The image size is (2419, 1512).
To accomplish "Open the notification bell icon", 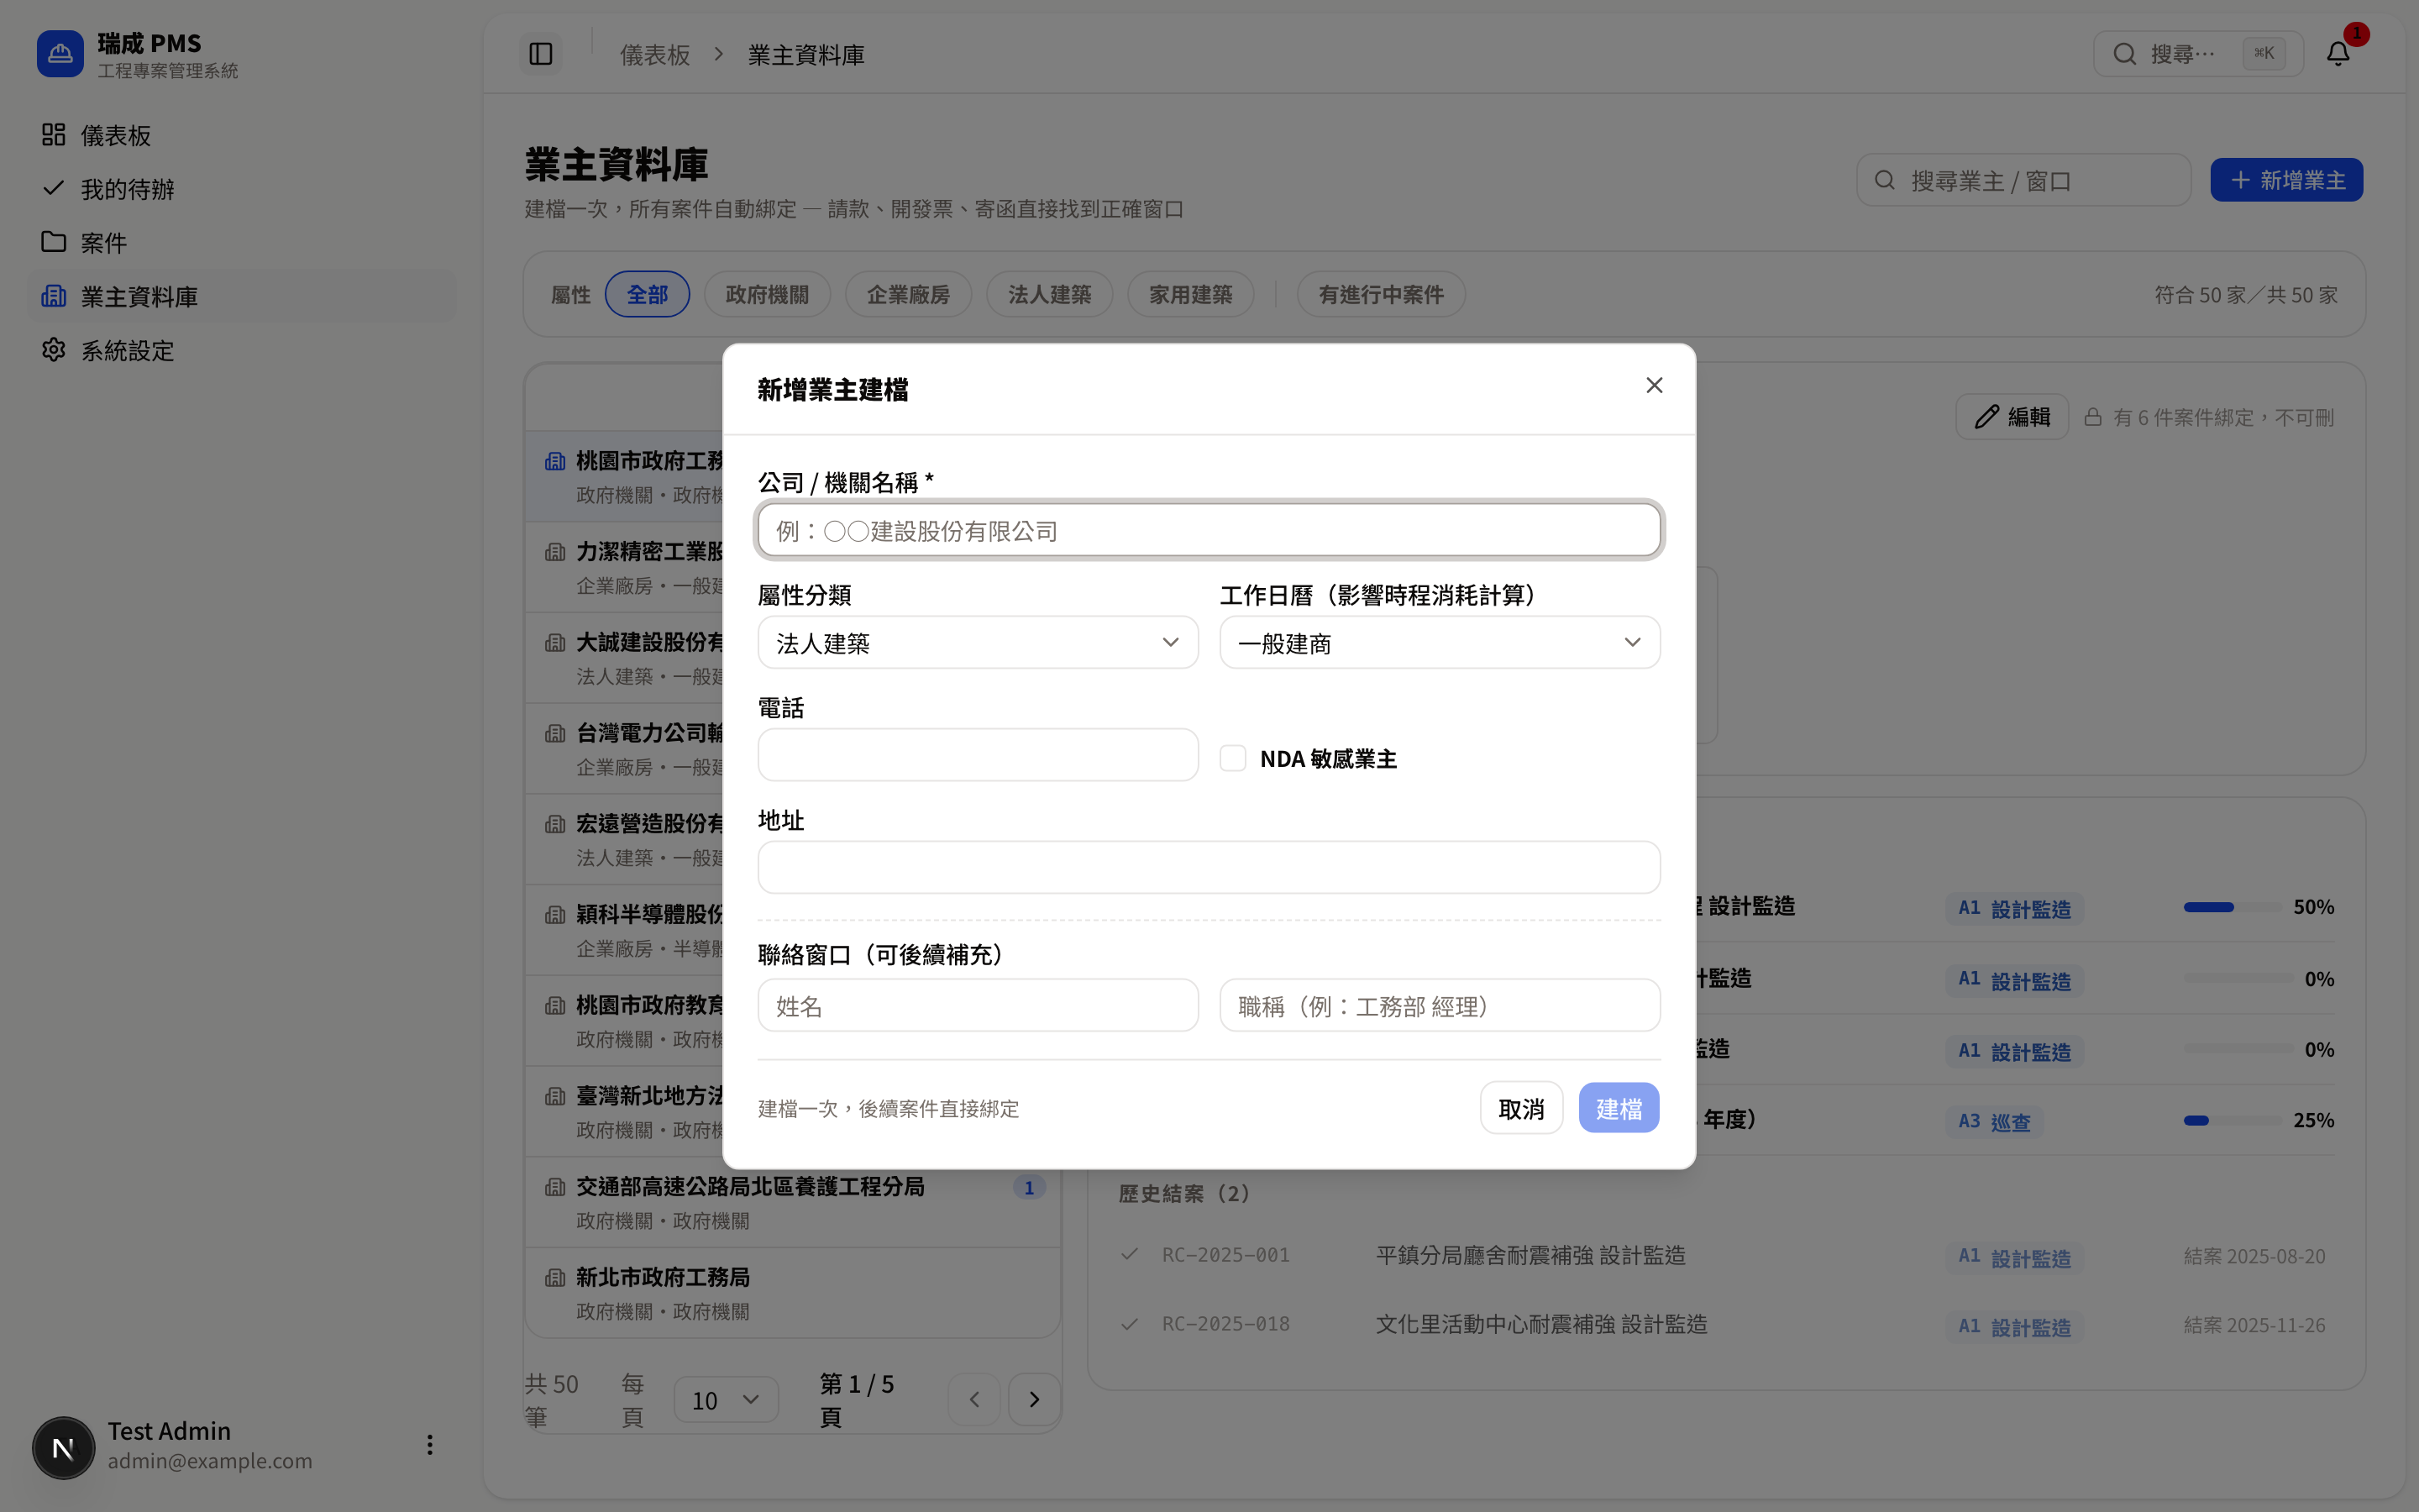I will point(2338,54).
